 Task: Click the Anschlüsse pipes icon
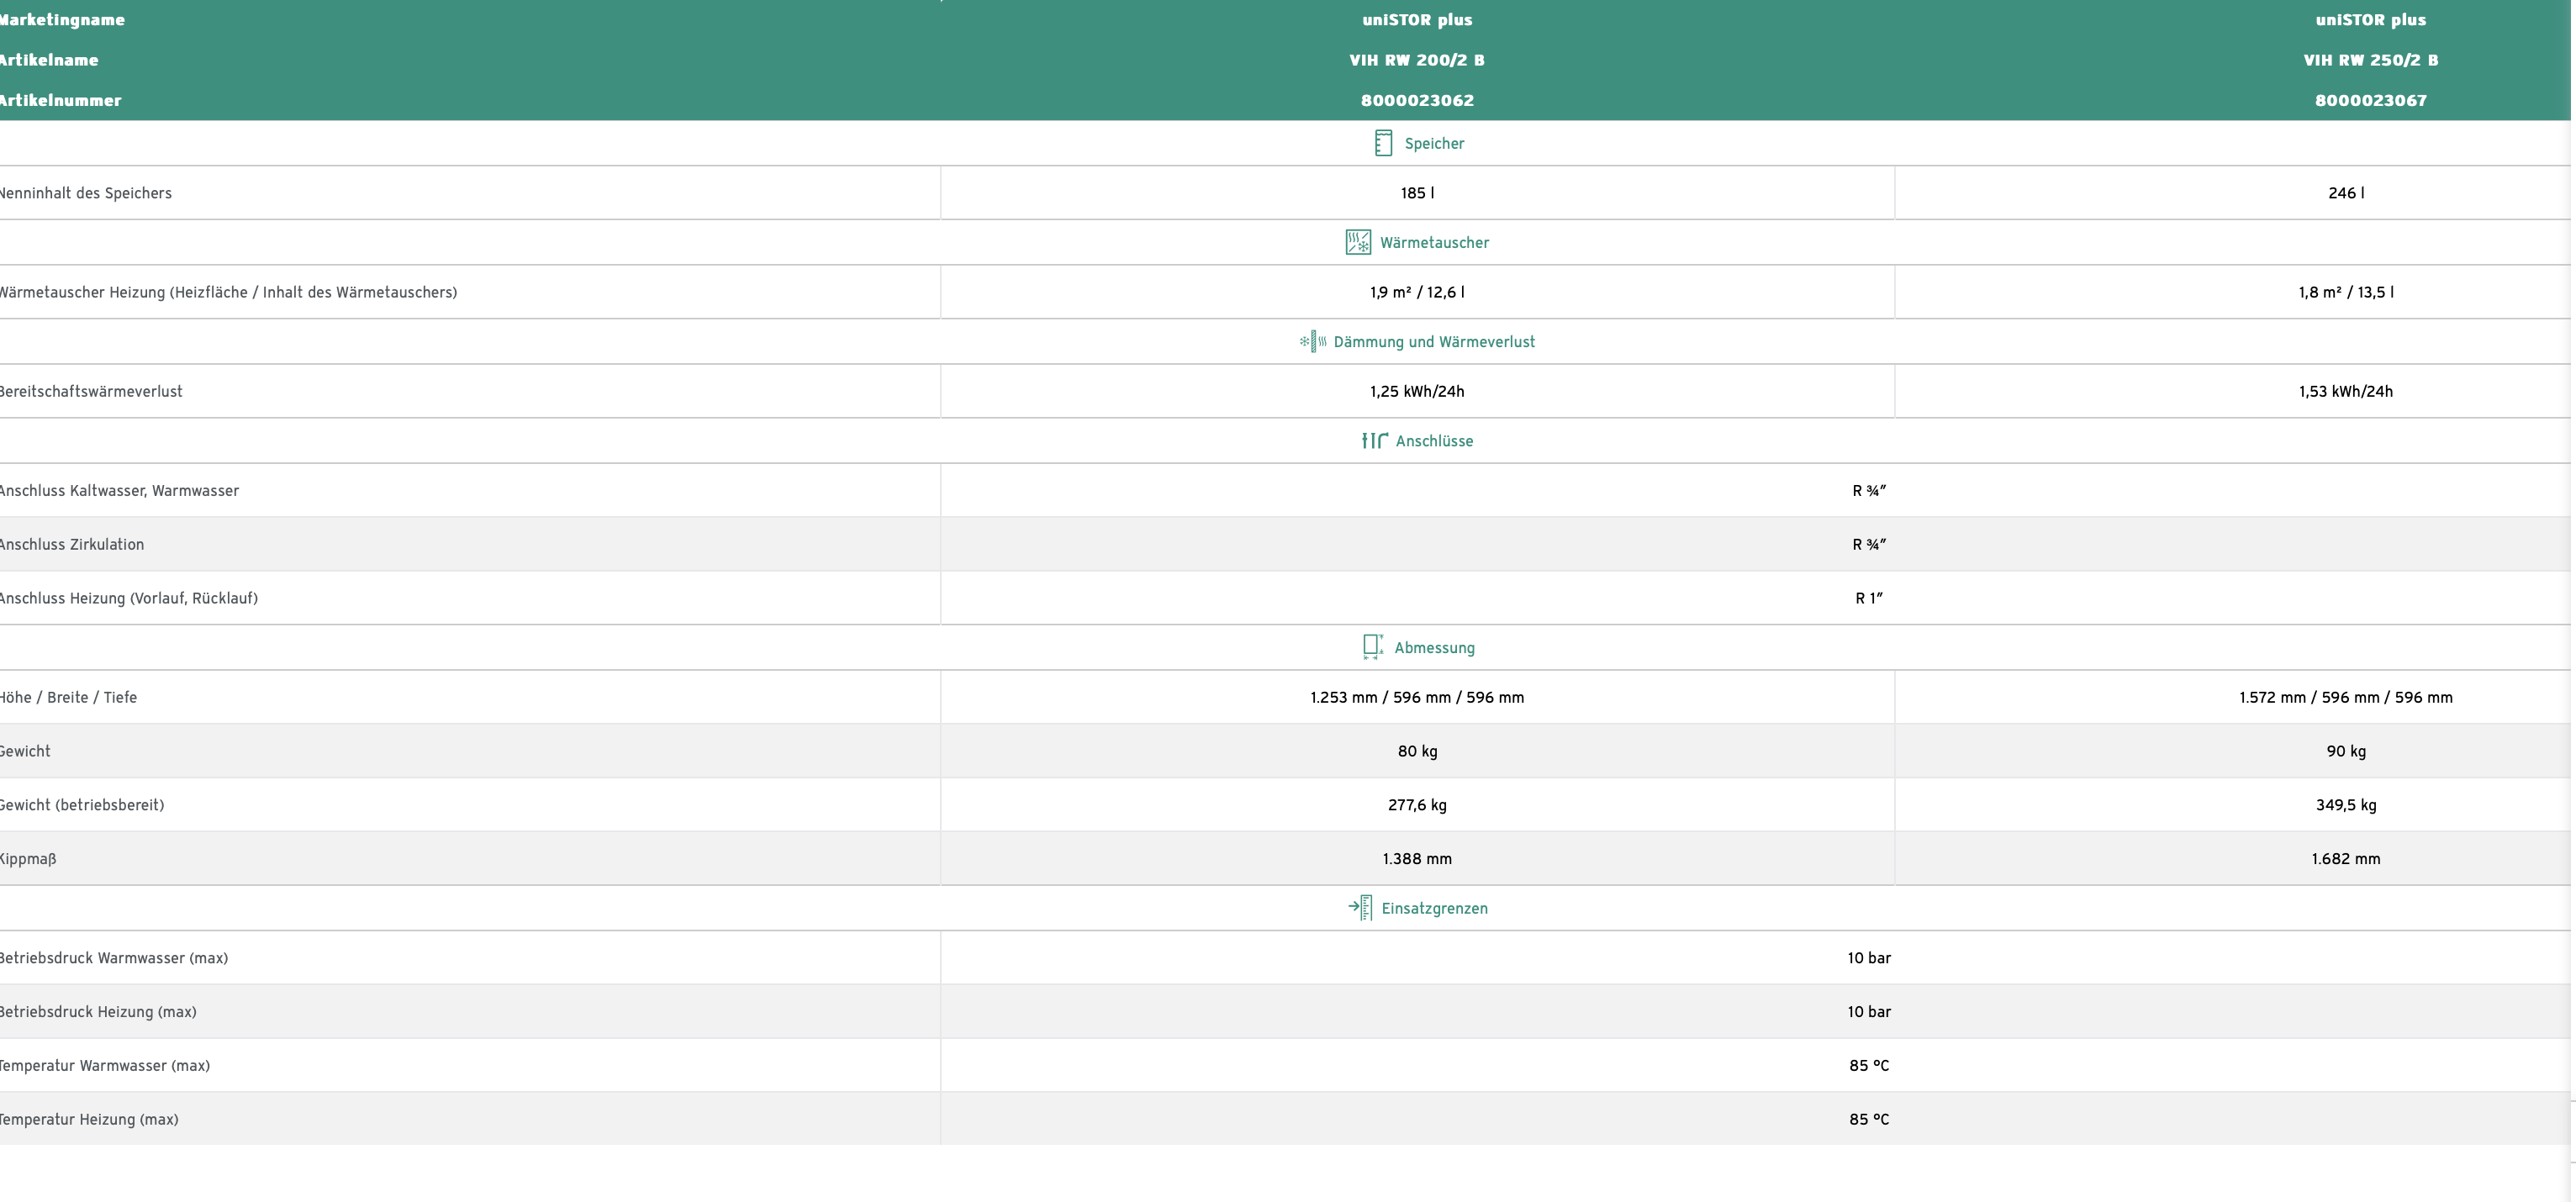coord(1374,441)
